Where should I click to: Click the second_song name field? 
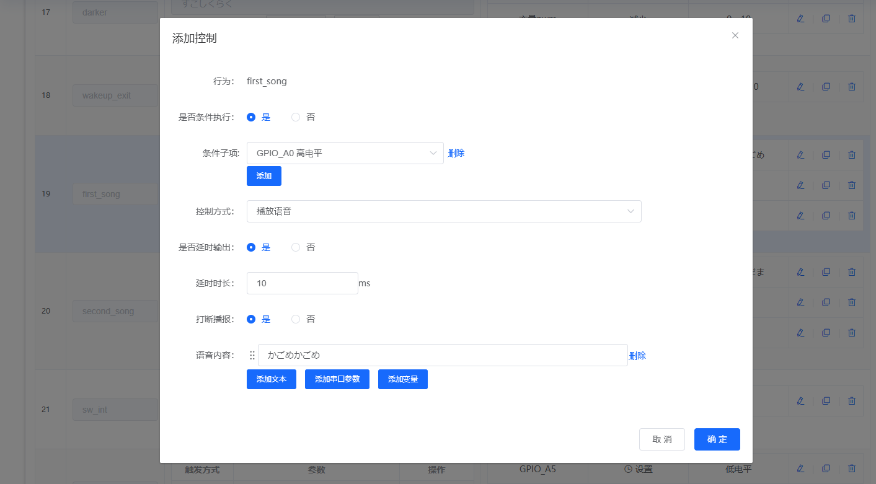click(x=115, y=311)
